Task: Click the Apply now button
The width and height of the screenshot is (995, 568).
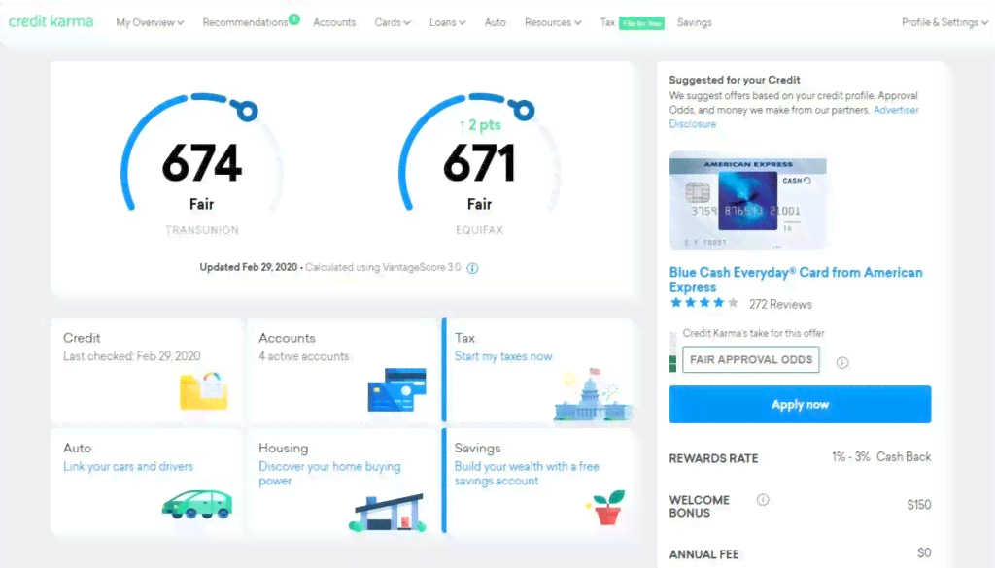Action: point(801,405)
